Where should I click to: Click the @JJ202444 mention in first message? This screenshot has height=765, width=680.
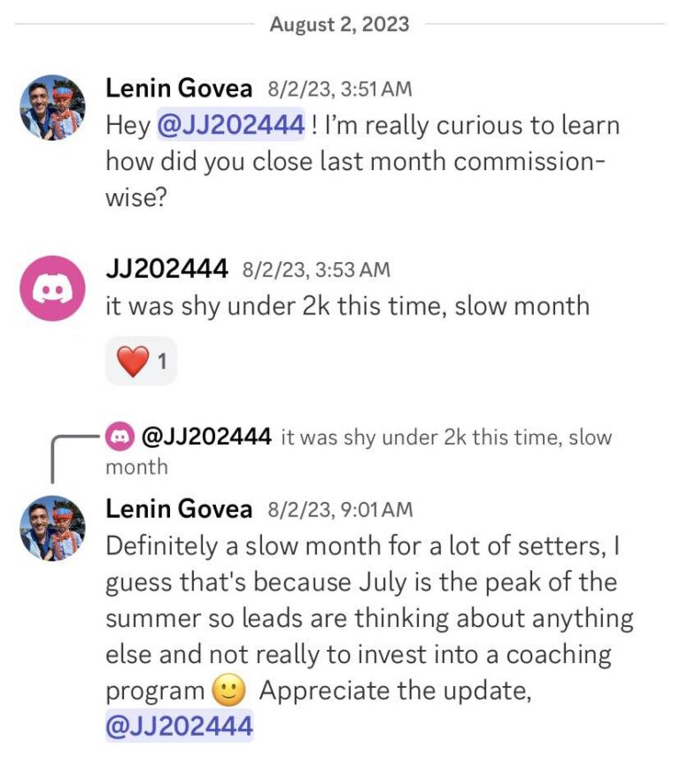point(231,125)
